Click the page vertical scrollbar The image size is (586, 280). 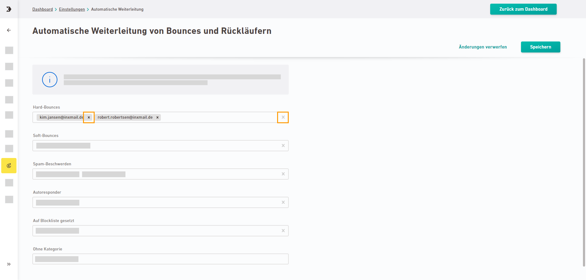(x=584, y=162)
